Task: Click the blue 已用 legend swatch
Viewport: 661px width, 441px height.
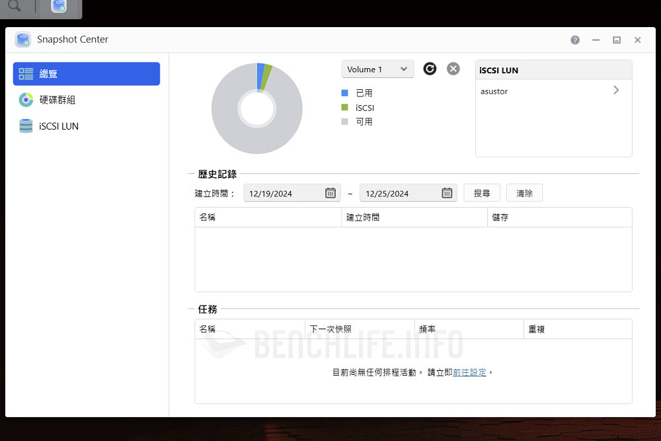Action: click(344, 93)
